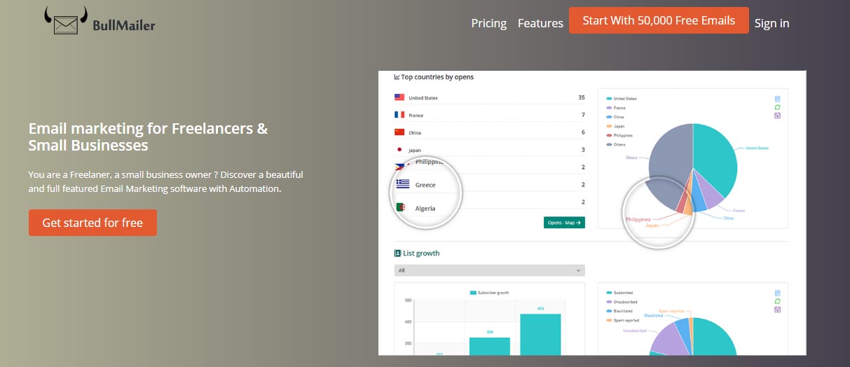Click the List growth heading
This screenshot has width=850, height=367.
point(421,254)
